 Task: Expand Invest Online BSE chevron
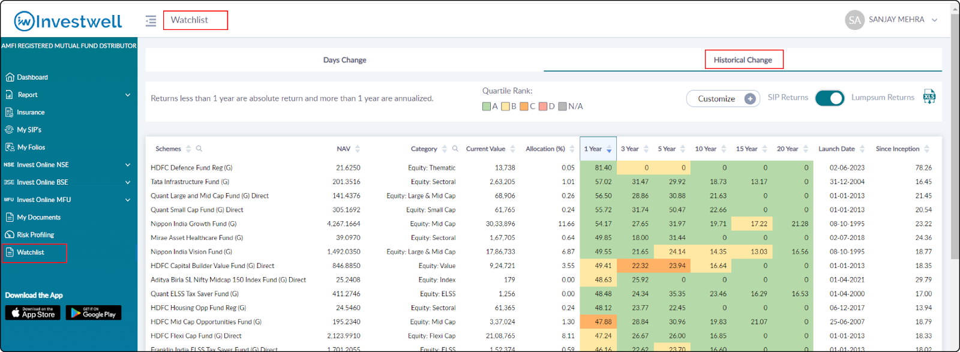pyautogui.click(x=128, y=182)
